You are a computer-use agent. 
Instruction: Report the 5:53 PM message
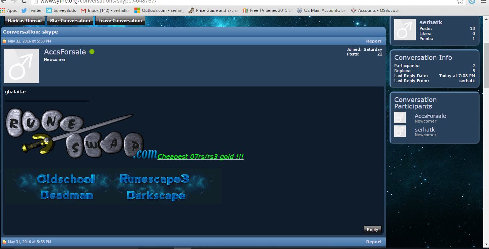pos(374,41)
